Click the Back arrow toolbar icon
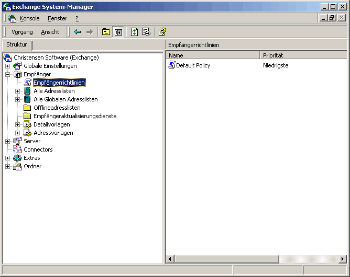Screen dimensions: 350x277 click(x=78, y=32)
